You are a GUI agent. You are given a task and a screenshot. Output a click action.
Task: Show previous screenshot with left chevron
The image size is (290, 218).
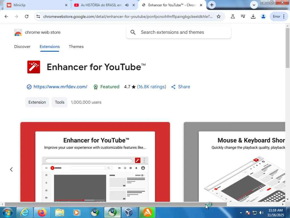pyautogui.click(x=11, y=169)
